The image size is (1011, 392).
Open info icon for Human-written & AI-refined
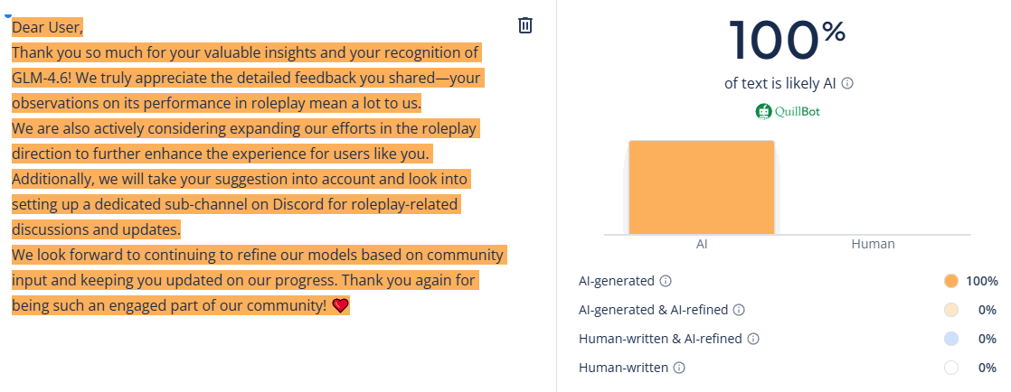click(753, 339)
